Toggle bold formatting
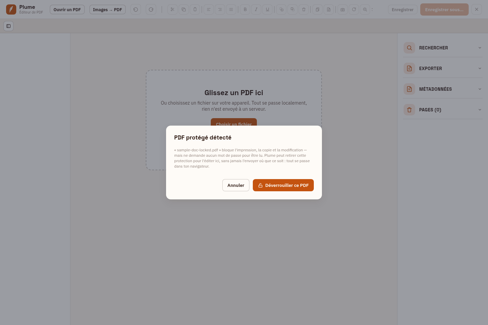 pyautogui.click(x=245, y=9)
